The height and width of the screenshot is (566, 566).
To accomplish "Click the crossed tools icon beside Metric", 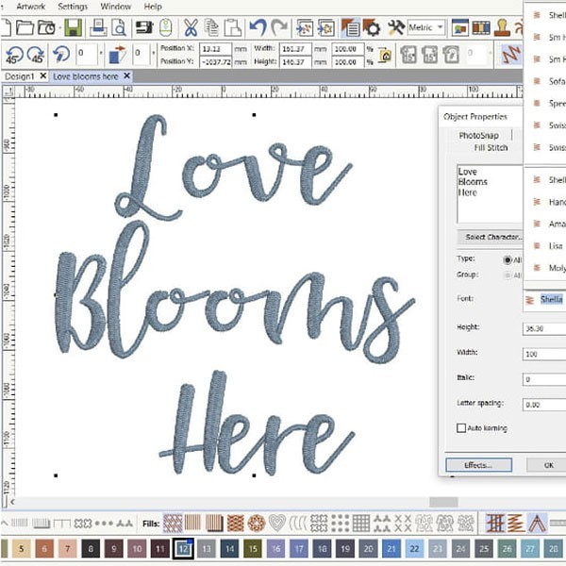I will coord(396,27).
